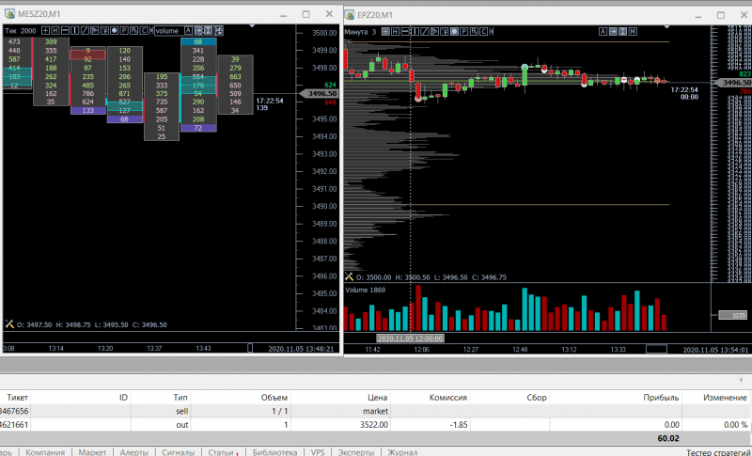This screenshot has height=456, width=752.
Task: Click the 2020.11.05 12:00:00 time marker in EPZ20
Action: coord(410,338)
